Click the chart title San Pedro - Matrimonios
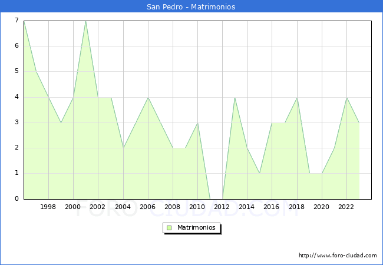 pyautogui.click(x=191, y=6)
